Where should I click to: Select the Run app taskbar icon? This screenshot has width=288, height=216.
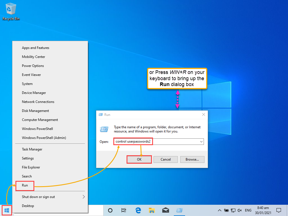point(179,210)
